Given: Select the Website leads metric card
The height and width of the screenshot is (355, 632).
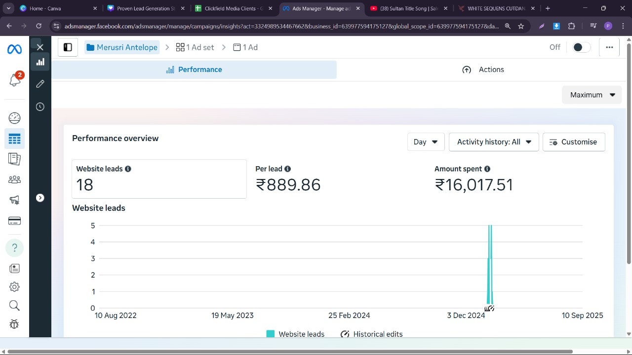Looking at the screenshot, I should coord(159,178).
